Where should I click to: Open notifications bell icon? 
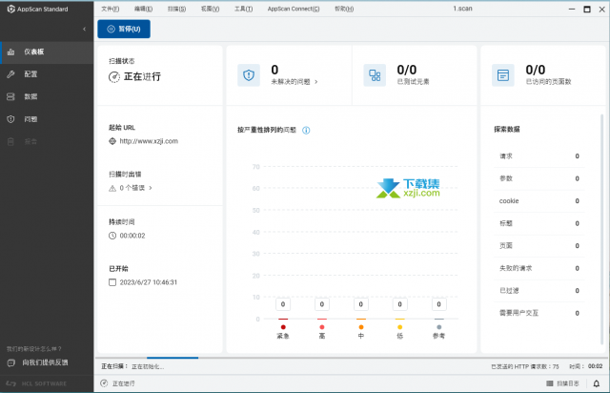click(597, 383)
